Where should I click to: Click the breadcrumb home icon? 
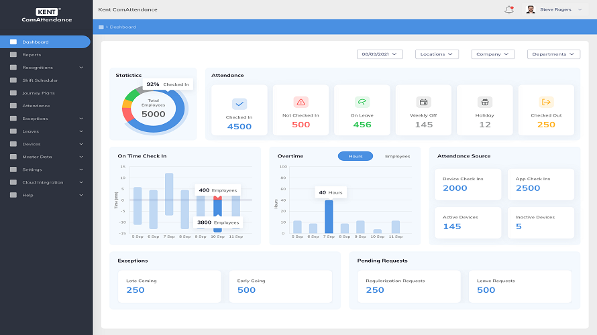[101, 27]
